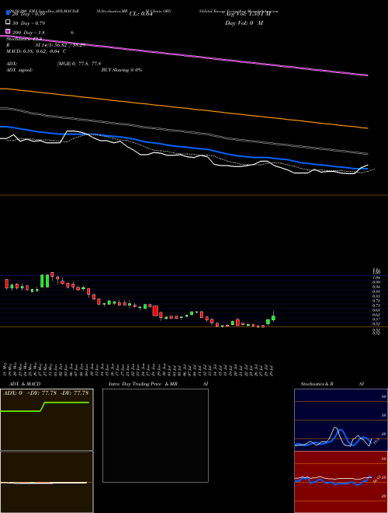Click the blue 20 Day legend swatch
The image size is (388, 513).
[8, 13]
